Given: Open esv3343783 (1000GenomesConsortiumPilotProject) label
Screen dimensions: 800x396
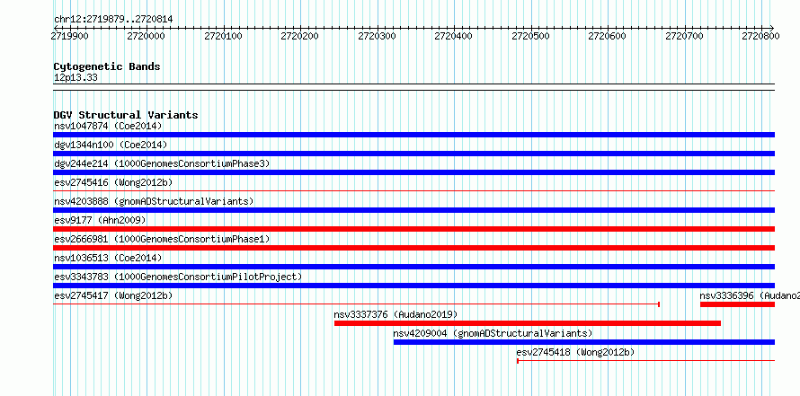Looking at the screenshot, I should pyautogui.click(x=178, y=277).
